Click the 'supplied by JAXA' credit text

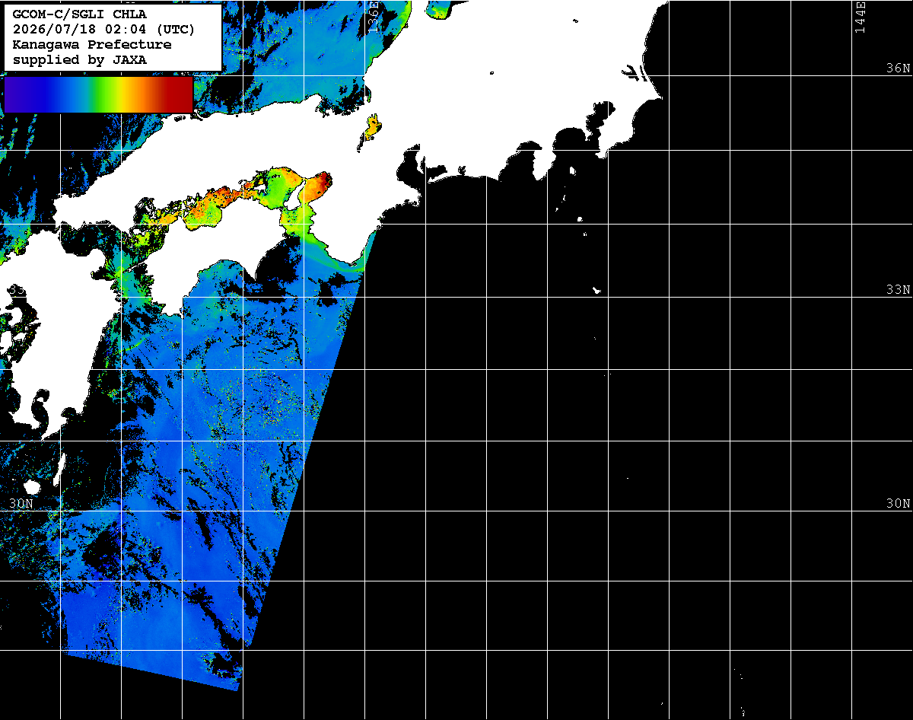coord(80,59)
